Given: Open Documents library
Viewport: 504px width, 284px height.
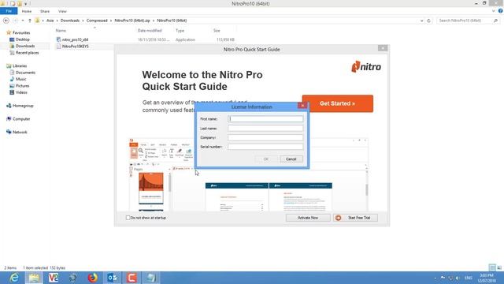Looking at the screenshot, I should click(25, 73).
